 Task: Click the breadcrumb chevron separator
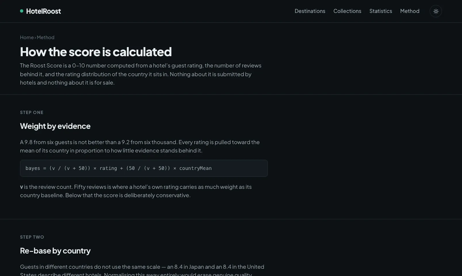(x=35, y=38)
